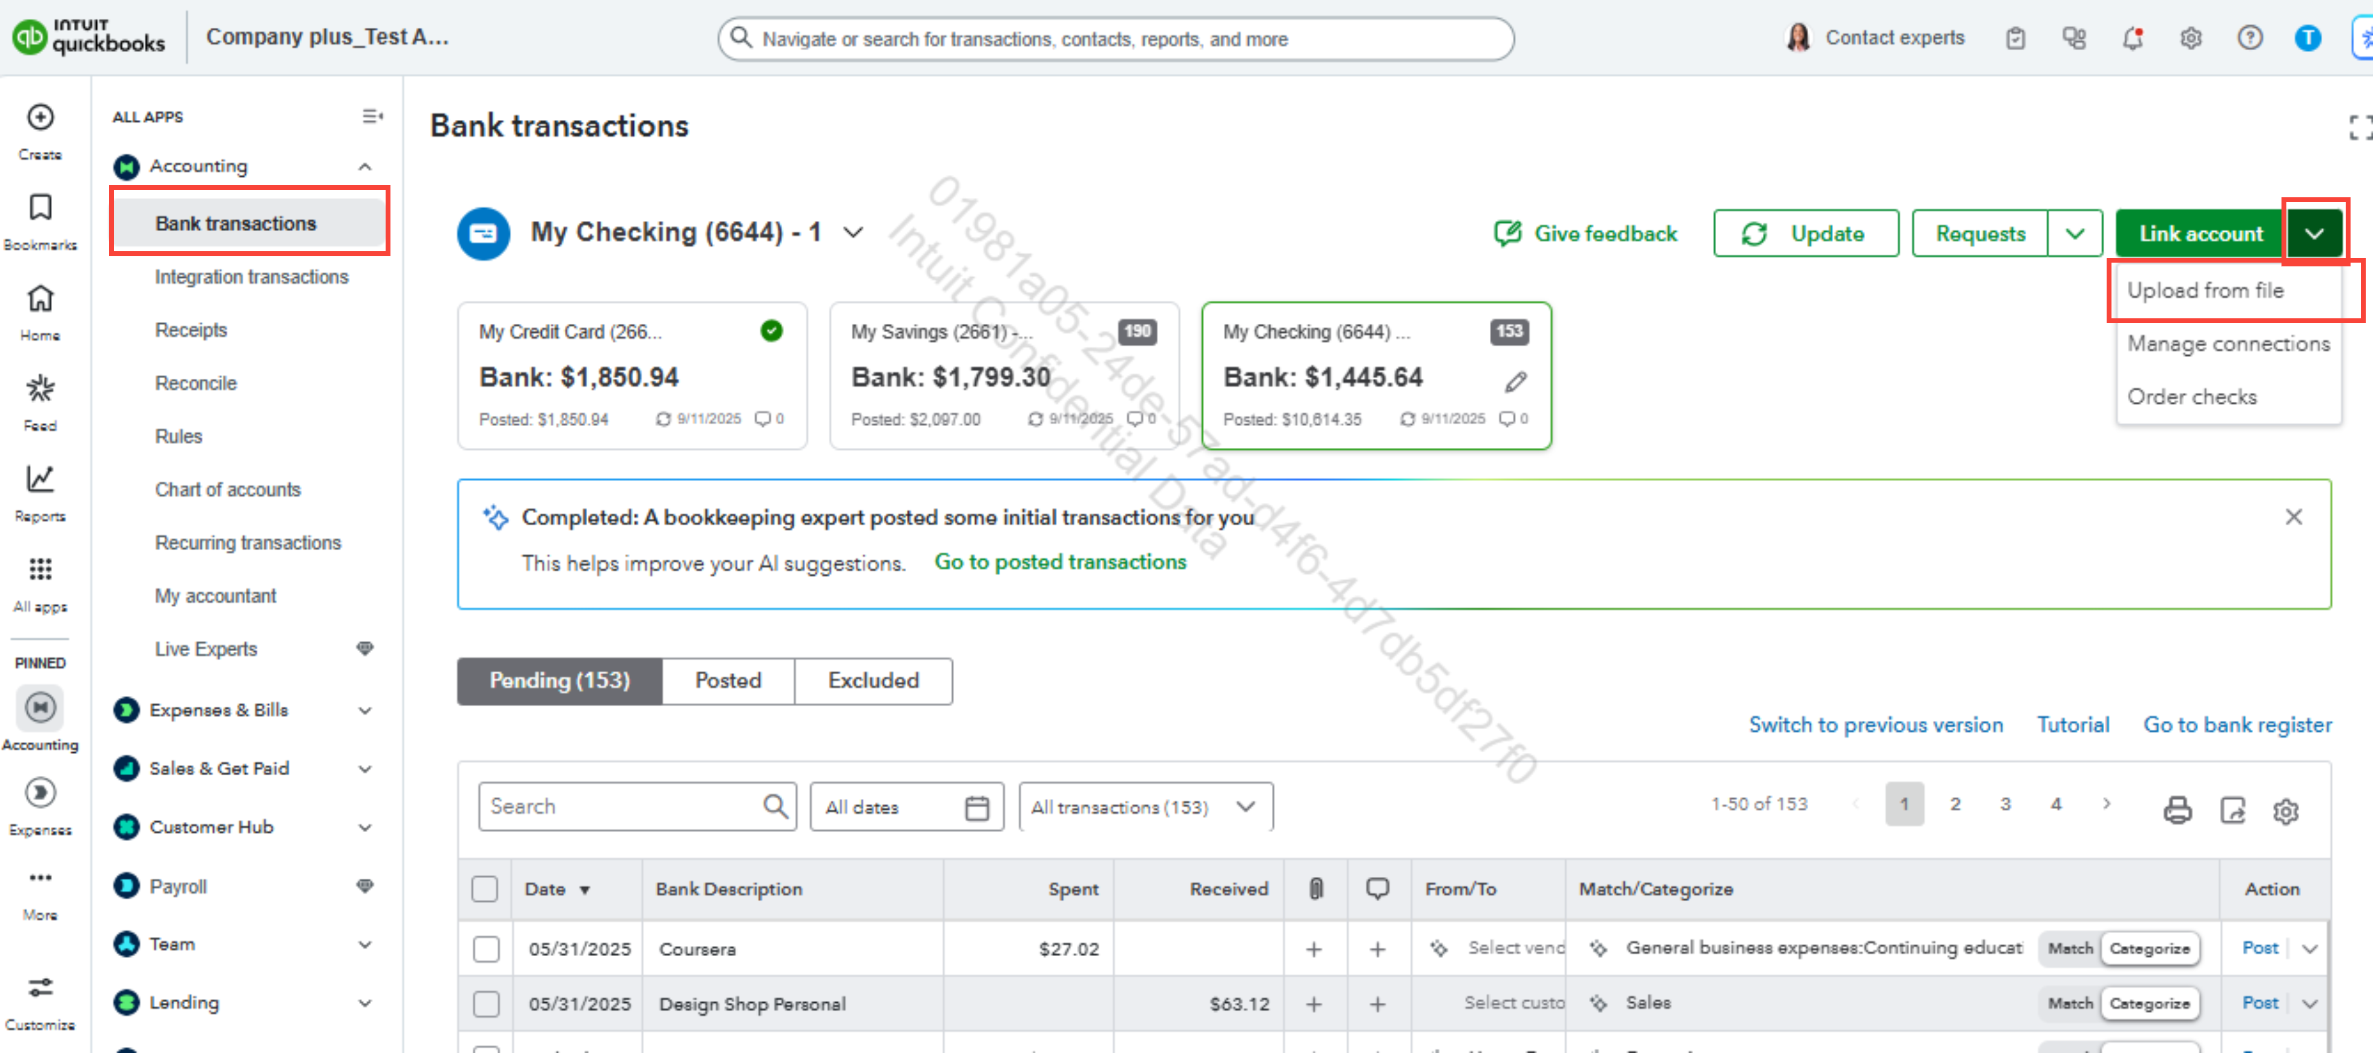Viewport: 2373px width, 1053px height.
Task: Switch to the Posted tab
Action: pos(728,681)
